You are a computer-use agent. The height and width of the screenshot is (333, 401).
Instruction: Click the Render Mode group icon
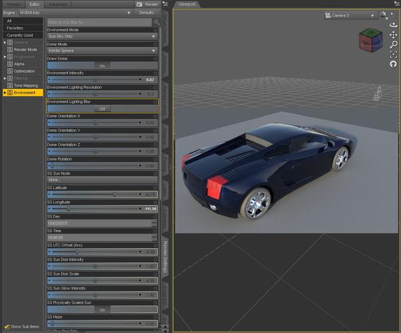point(10,49)
